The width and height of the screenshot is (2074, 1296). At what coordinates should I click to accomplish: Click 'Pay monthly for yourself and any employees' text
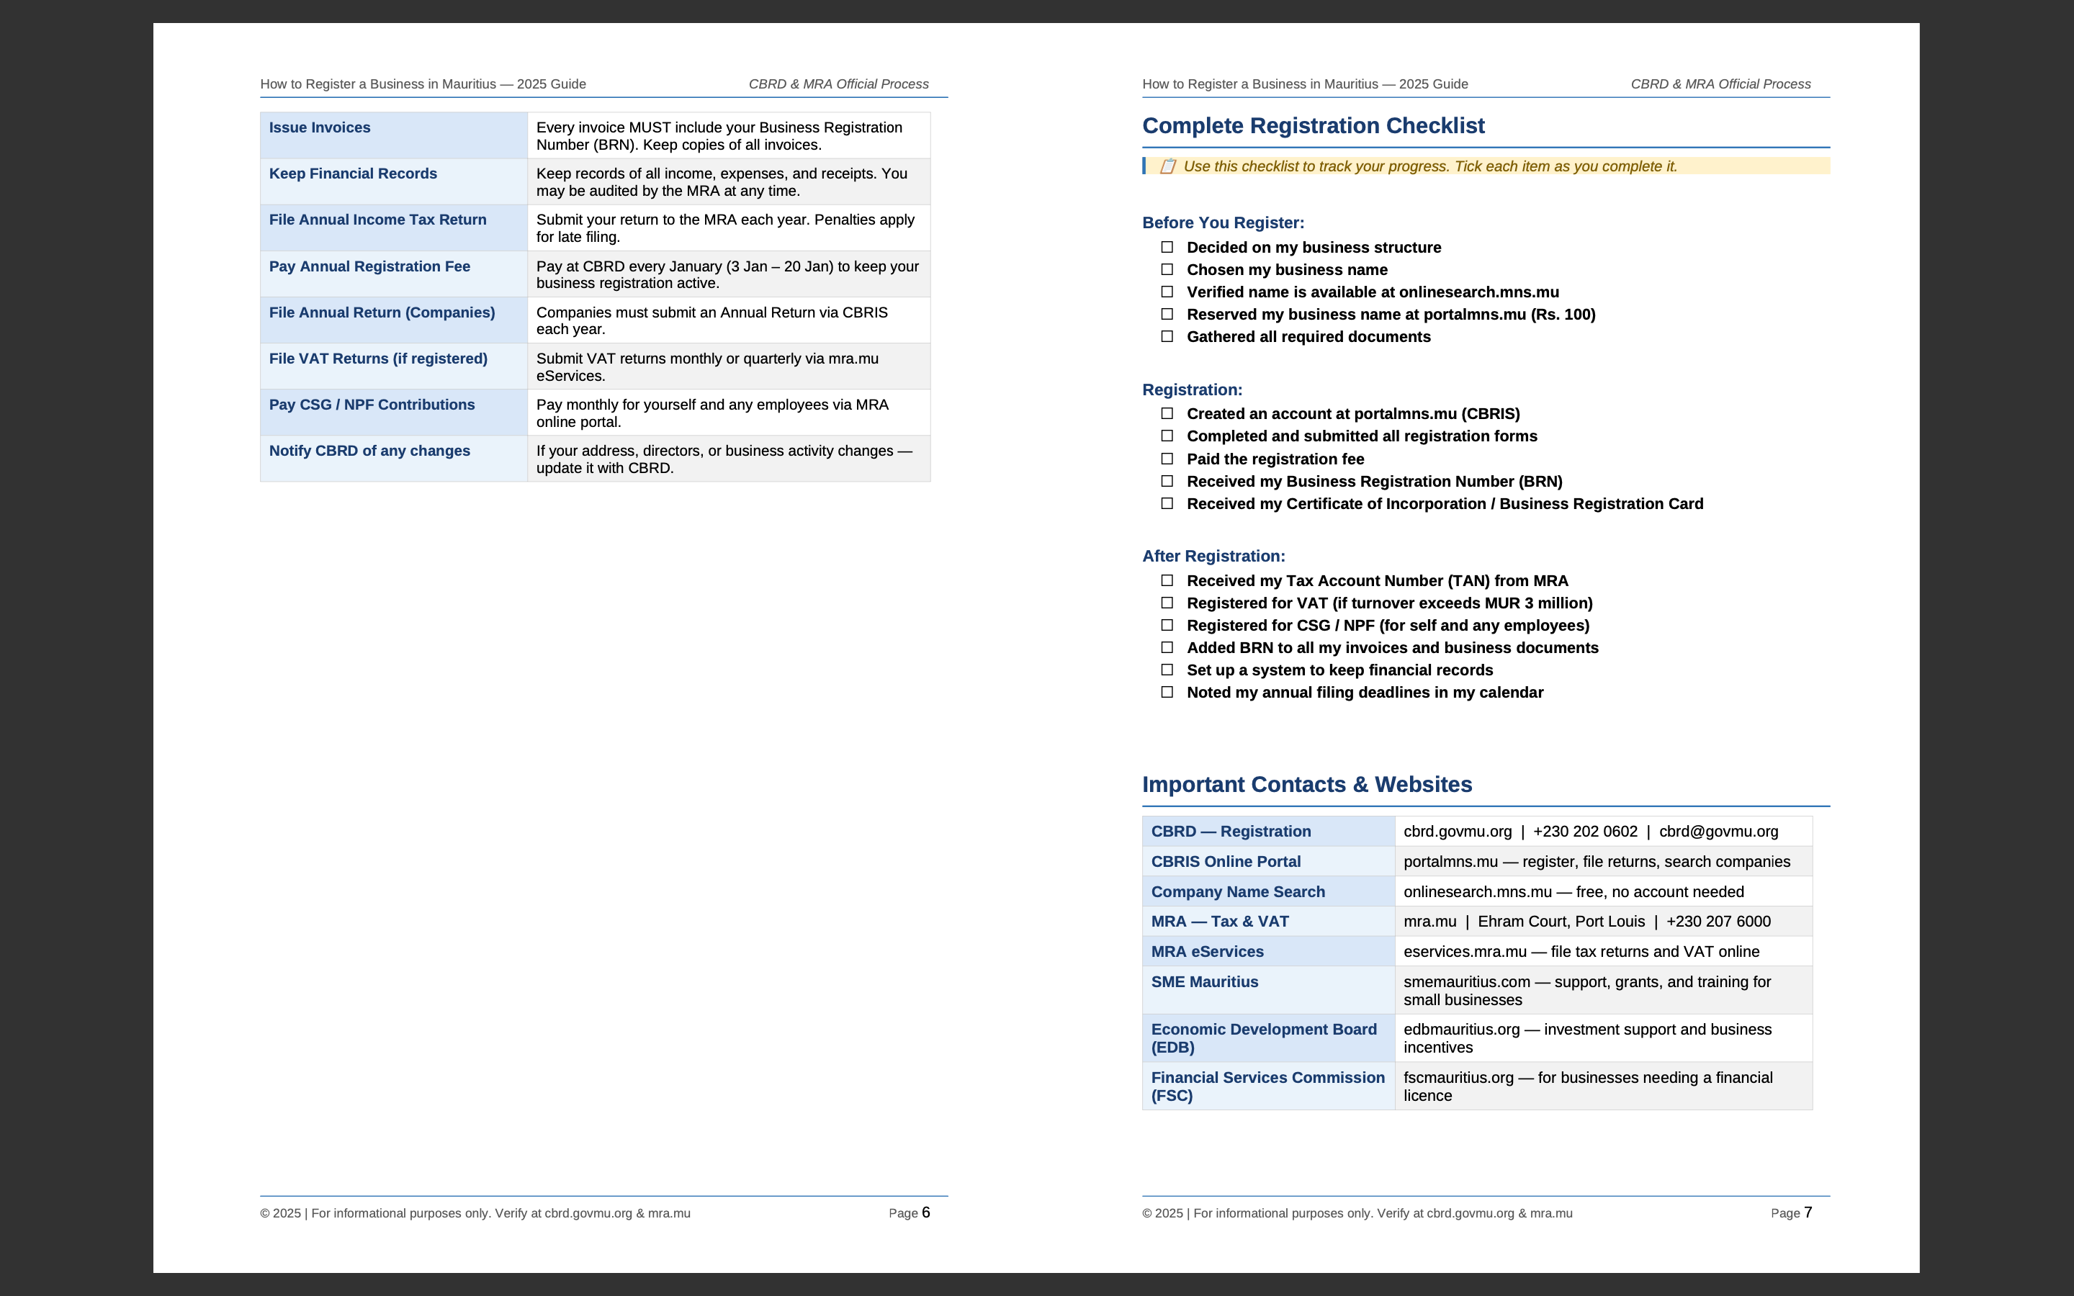coord(712,413)
